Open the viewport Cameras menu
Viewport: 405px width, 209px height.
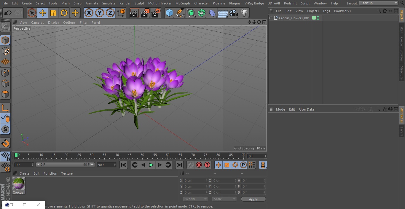37,23
